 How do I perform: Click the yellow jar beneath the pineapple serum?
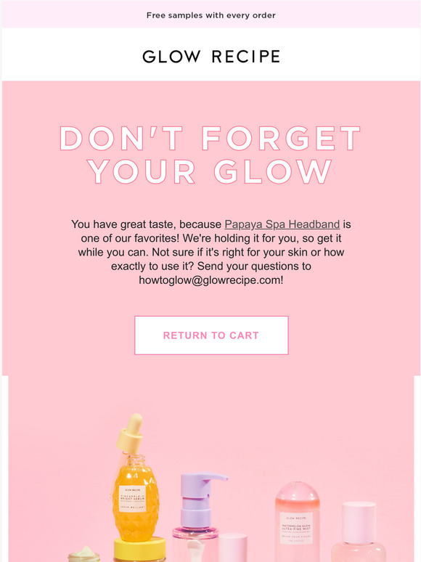140,549
